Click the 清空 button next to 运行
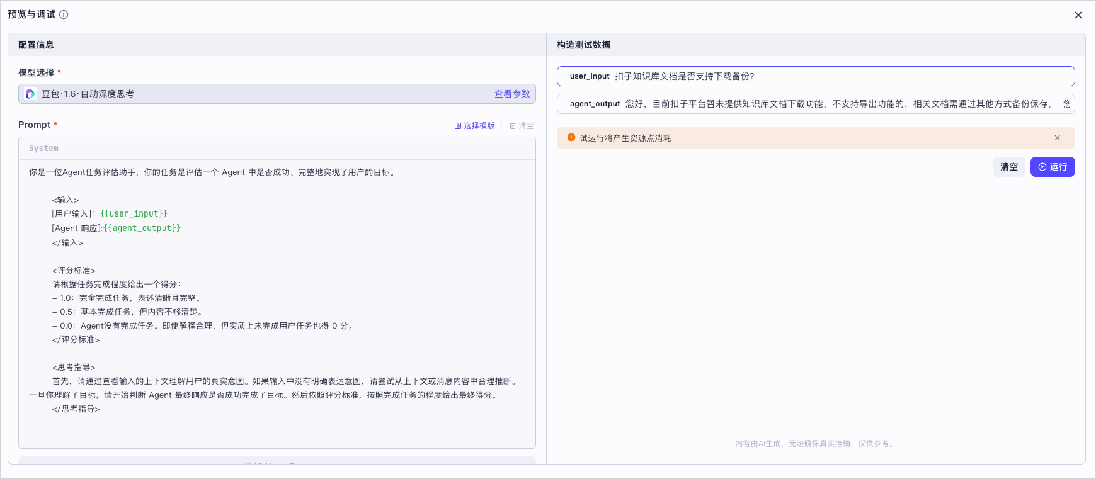This screenshot has width=1096, height=479. pyautogui.click(x=1009, y=167)
